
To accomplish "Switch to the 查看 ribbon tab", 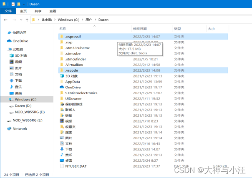I will point(53,11).
